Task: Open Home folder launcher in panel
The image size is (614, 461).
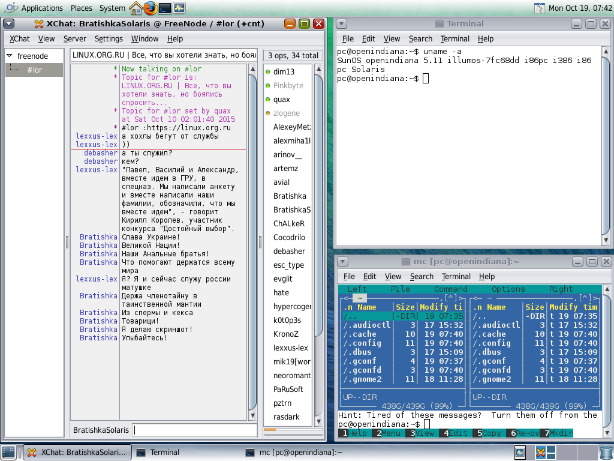Action: (136, 8)
